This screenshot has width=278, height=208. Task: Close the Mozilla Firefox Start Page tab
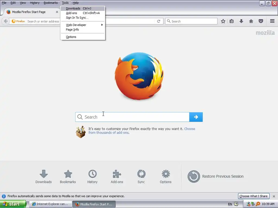(x=57, y=12)
